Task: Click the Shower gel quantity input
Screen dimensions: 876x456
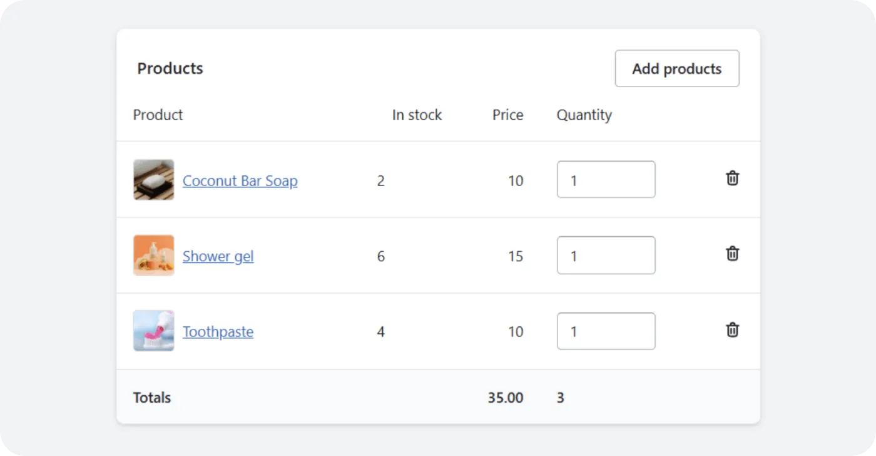Action: (606, 255)
